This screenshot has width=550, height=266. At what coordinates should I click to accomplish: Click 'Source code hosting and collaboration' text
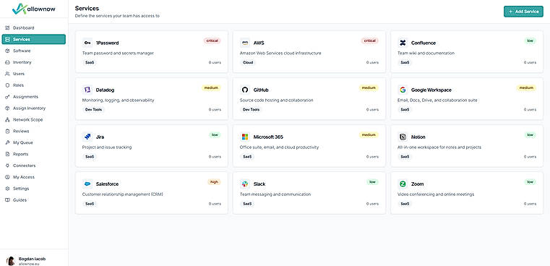point(276,100)
